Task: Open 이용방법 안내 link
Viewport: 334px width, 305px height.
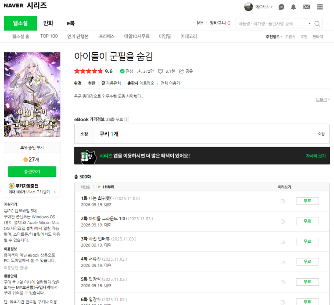Action: (16, 268)
